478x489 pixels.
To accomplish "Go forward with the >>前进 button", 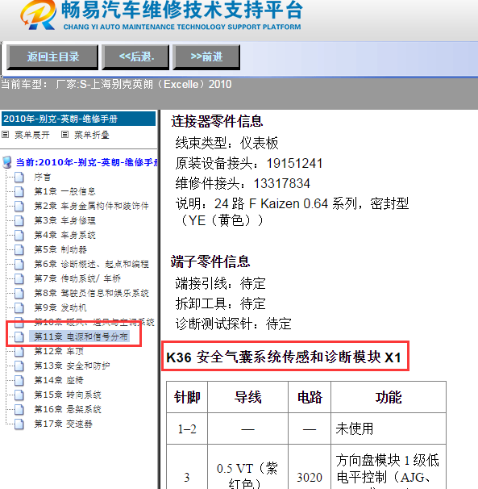I will (x=206, y=56).
